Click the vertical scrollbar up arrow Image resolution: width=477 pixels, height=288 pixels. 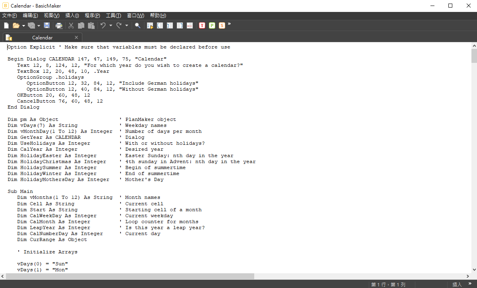[474, 46]
